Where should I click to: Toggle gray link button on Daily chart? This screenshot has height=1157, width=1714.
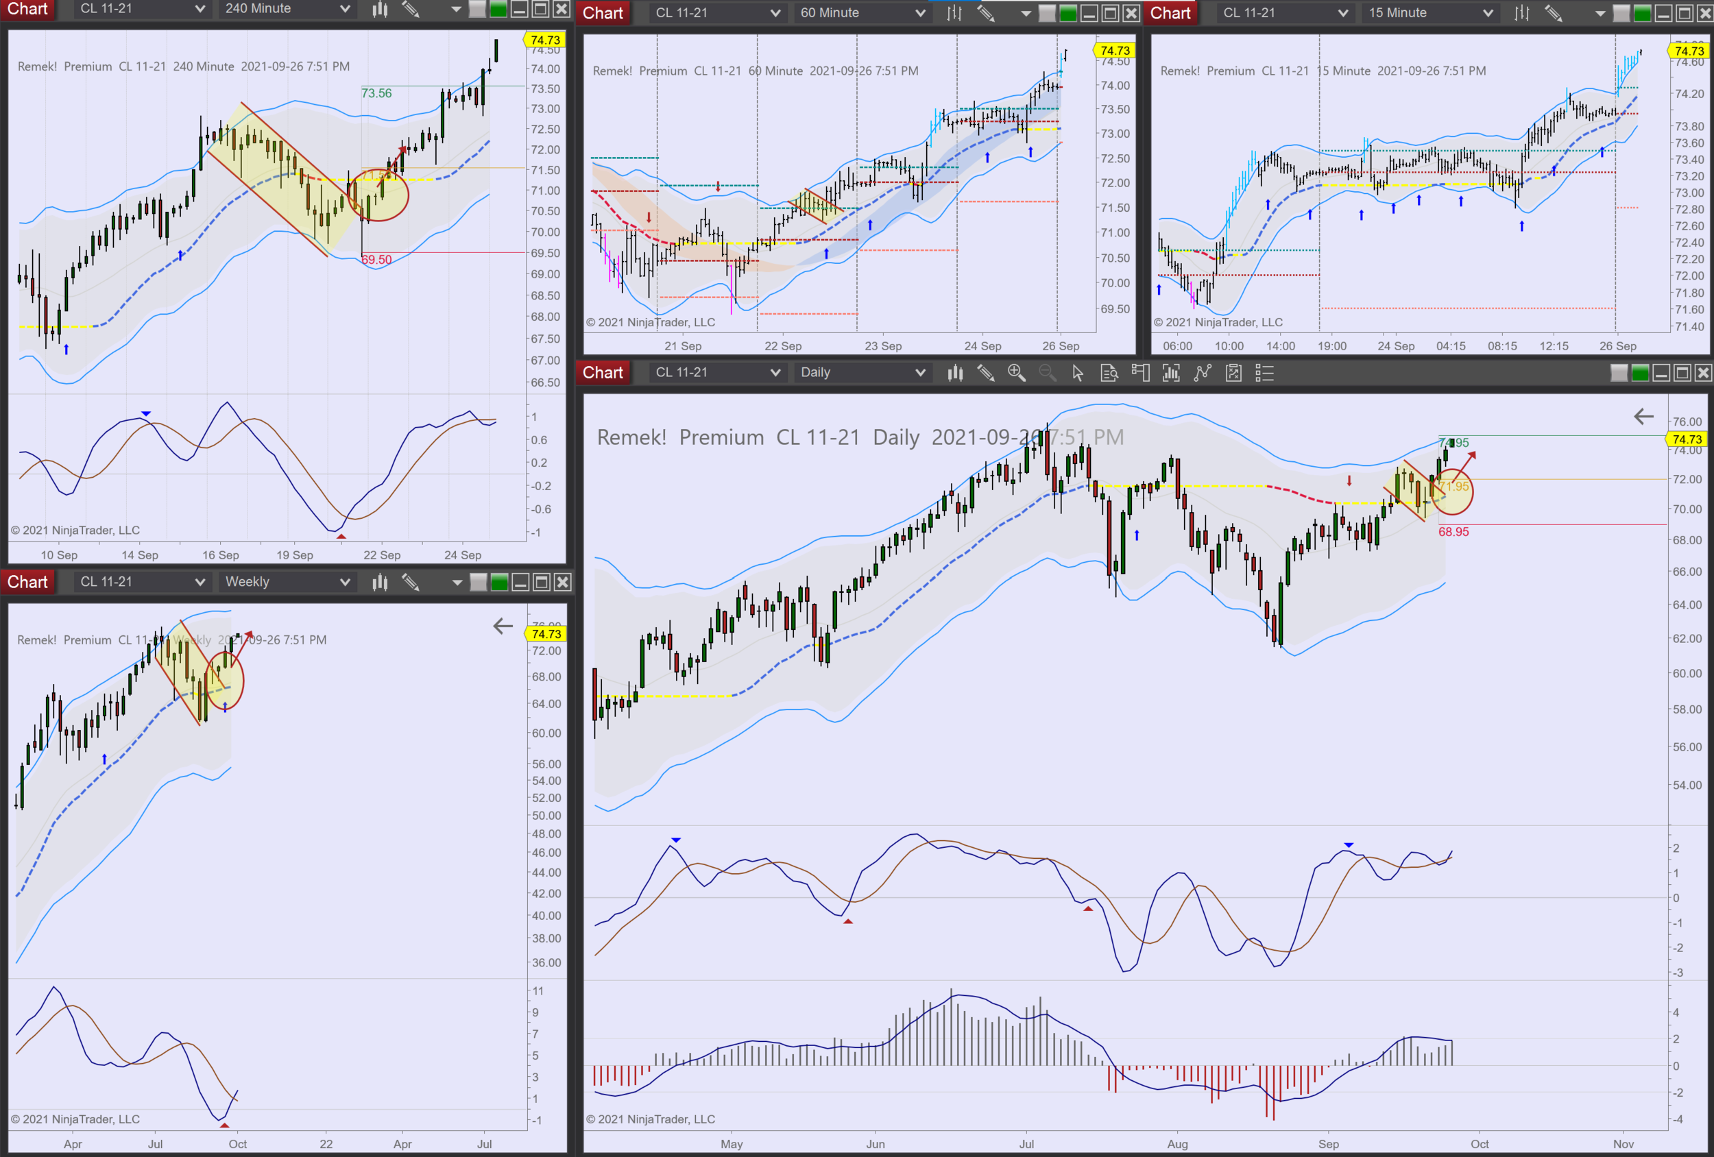pos(1619,373)
